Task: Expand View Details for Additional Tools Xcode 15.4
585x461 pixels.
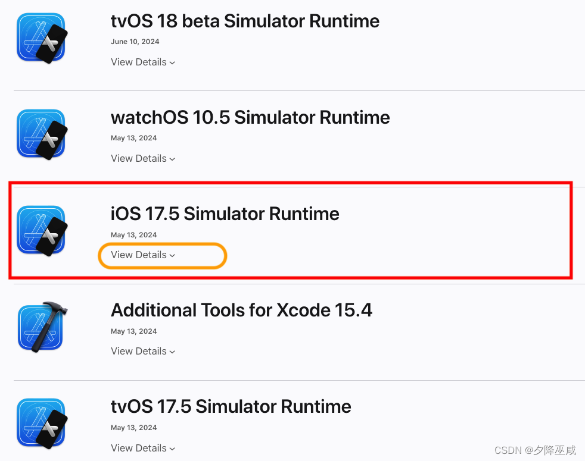Action: (x=143, y=351)
